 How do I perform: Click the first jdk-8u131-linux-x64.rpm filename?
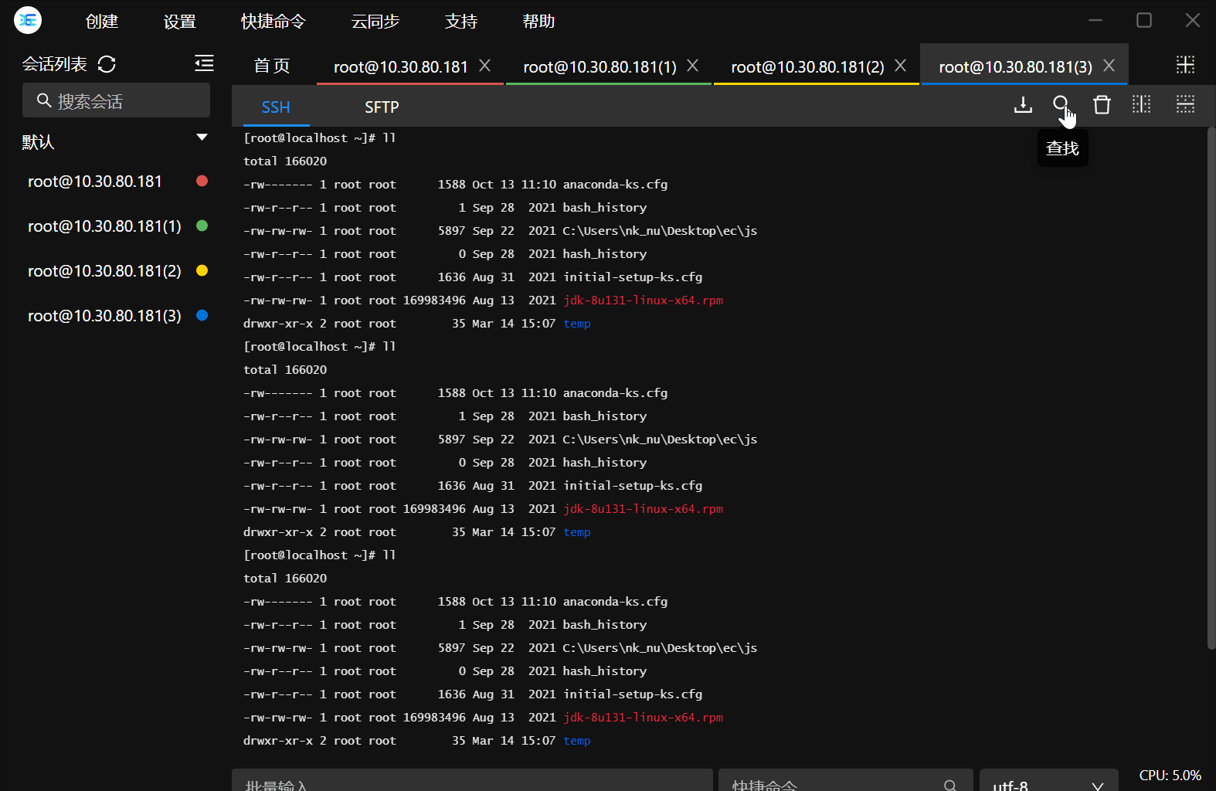click(643, 300)
